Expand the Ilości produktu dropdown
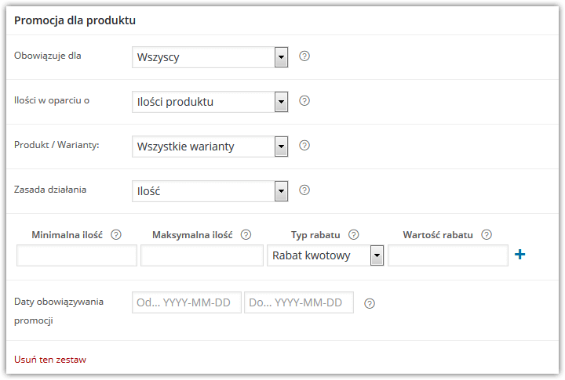 click(x=210, y=102)
